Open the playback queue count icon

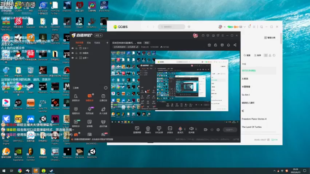(274, 140)
